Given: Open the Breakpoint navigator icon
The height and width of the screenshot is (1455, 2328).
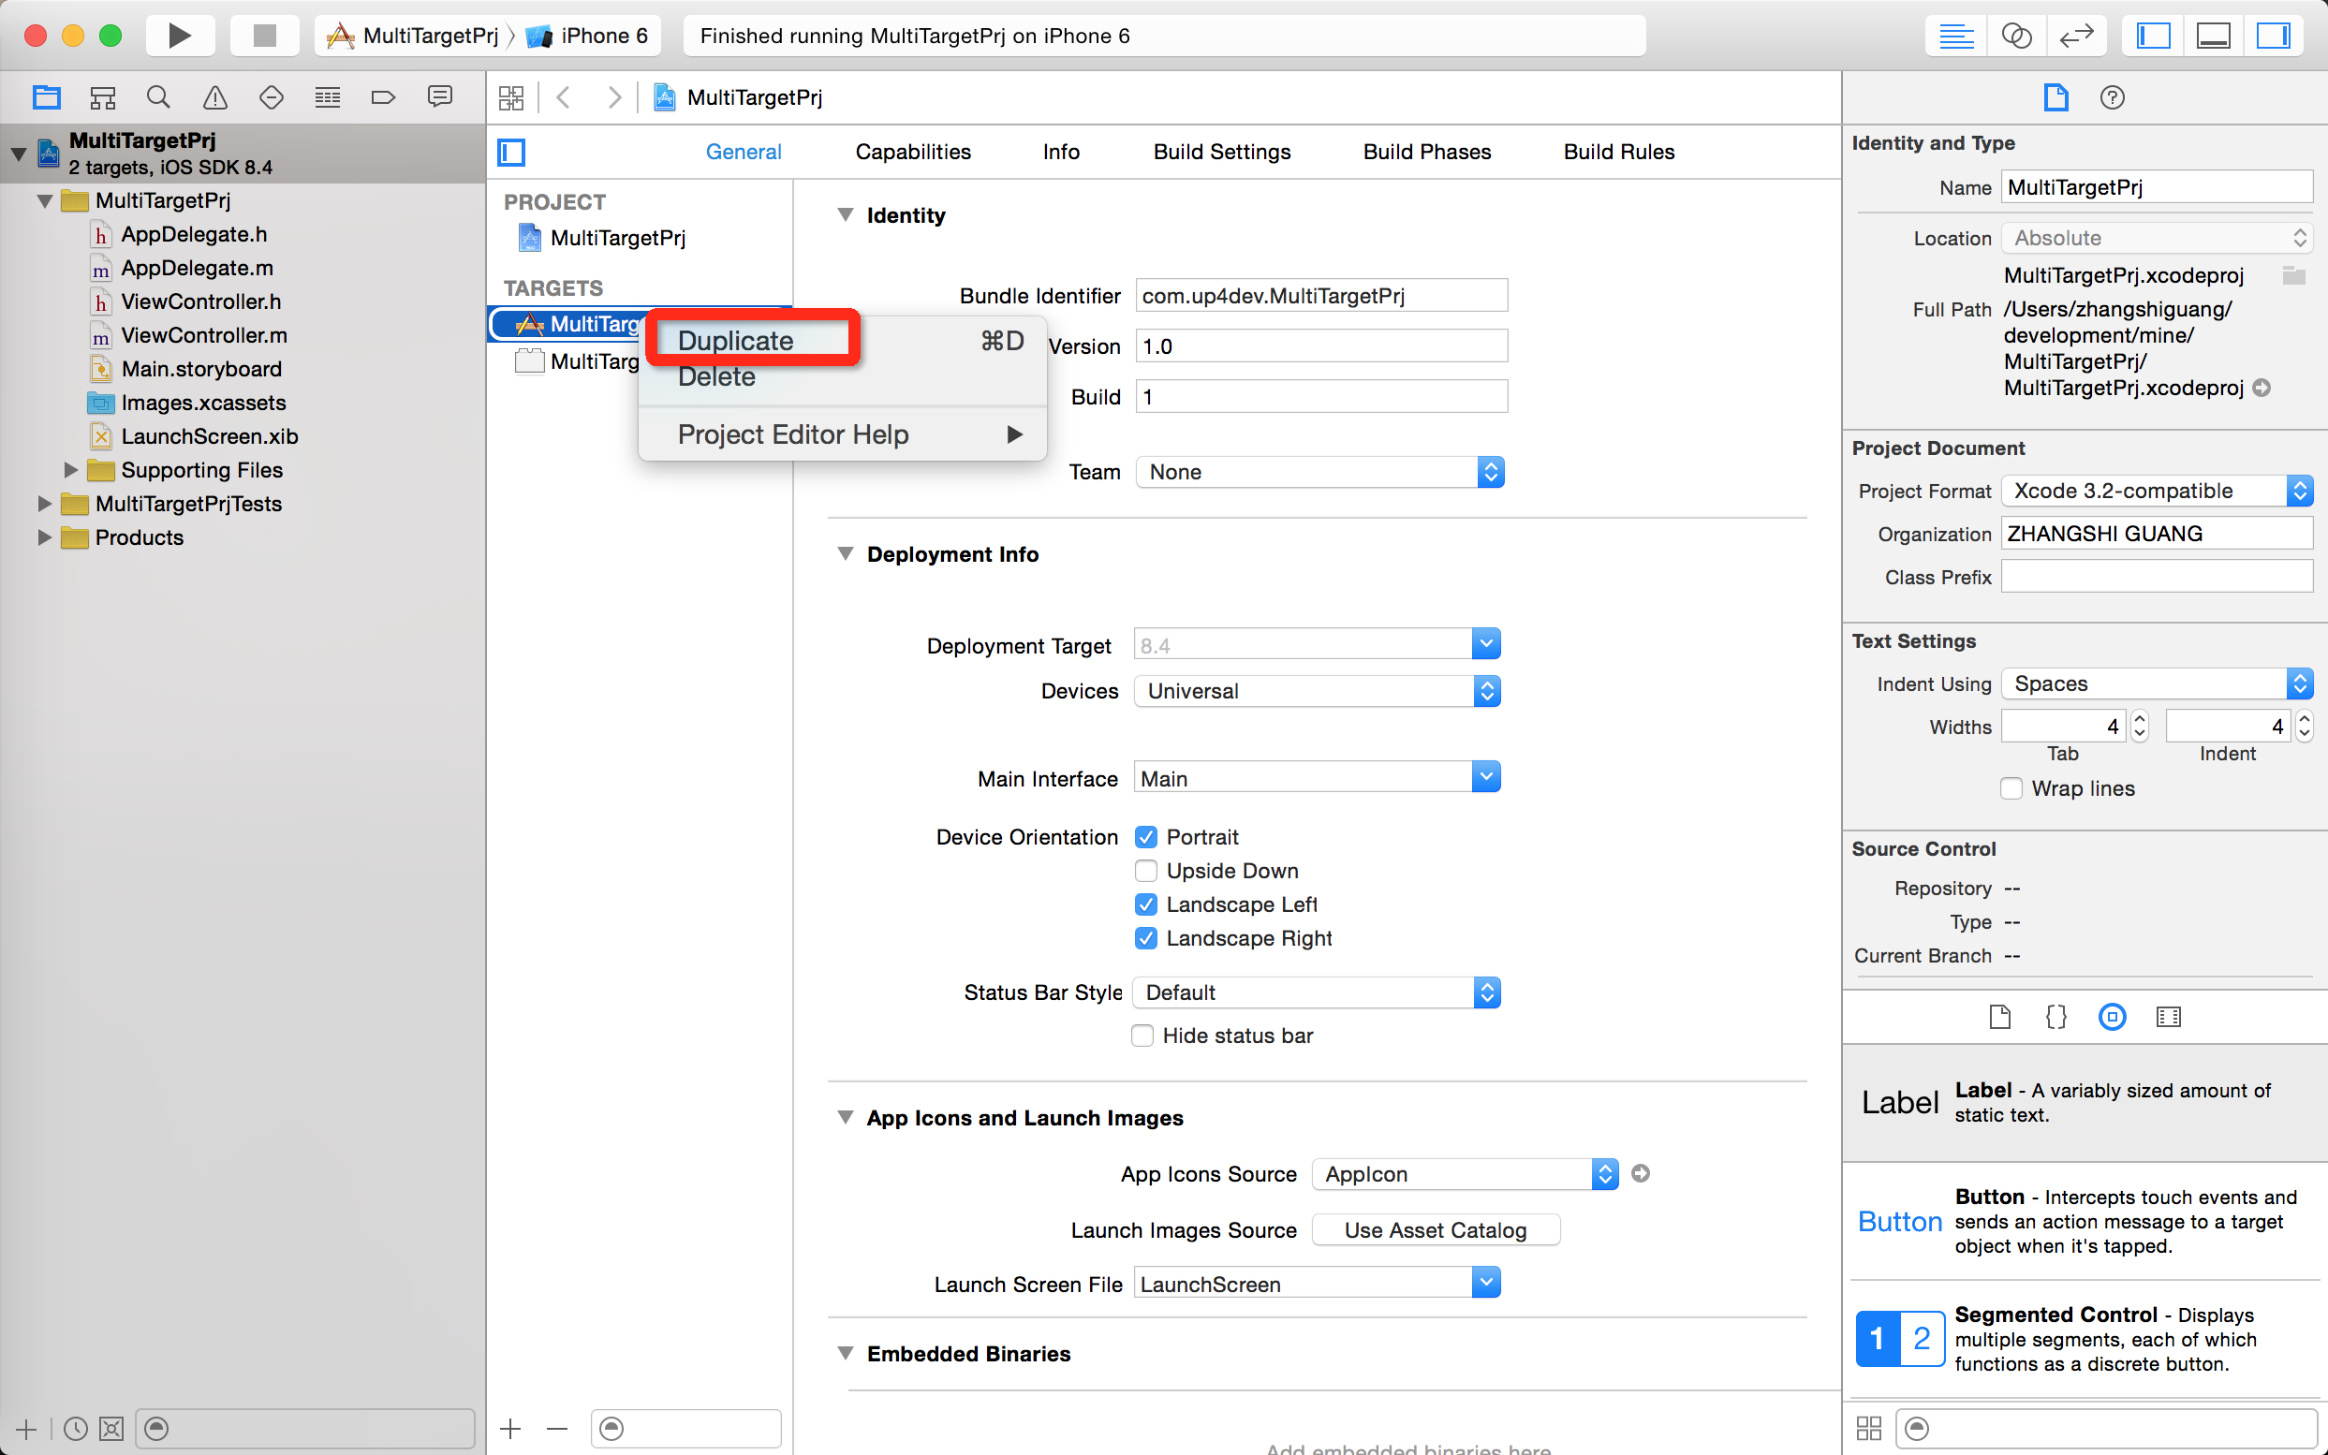Looking at the screenshot, I should tap(383, 97).
